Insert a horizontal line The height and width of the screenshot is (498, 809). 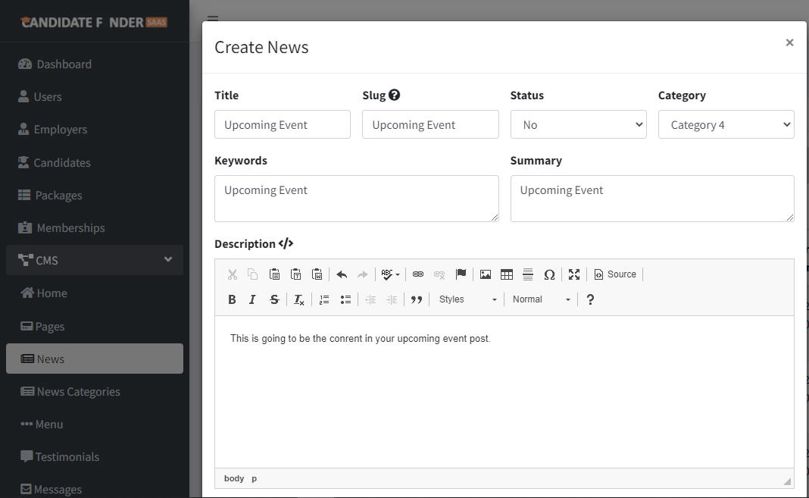click(528, 274)
